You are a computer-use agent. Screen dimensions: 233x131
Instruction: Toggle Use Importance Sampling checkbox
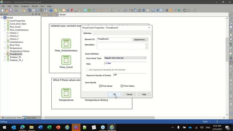point(87,70)
